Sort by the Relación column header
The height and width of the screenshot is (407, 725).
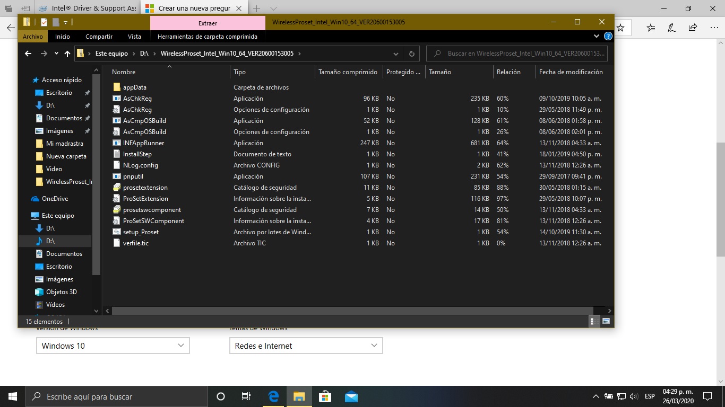point(514,72)
